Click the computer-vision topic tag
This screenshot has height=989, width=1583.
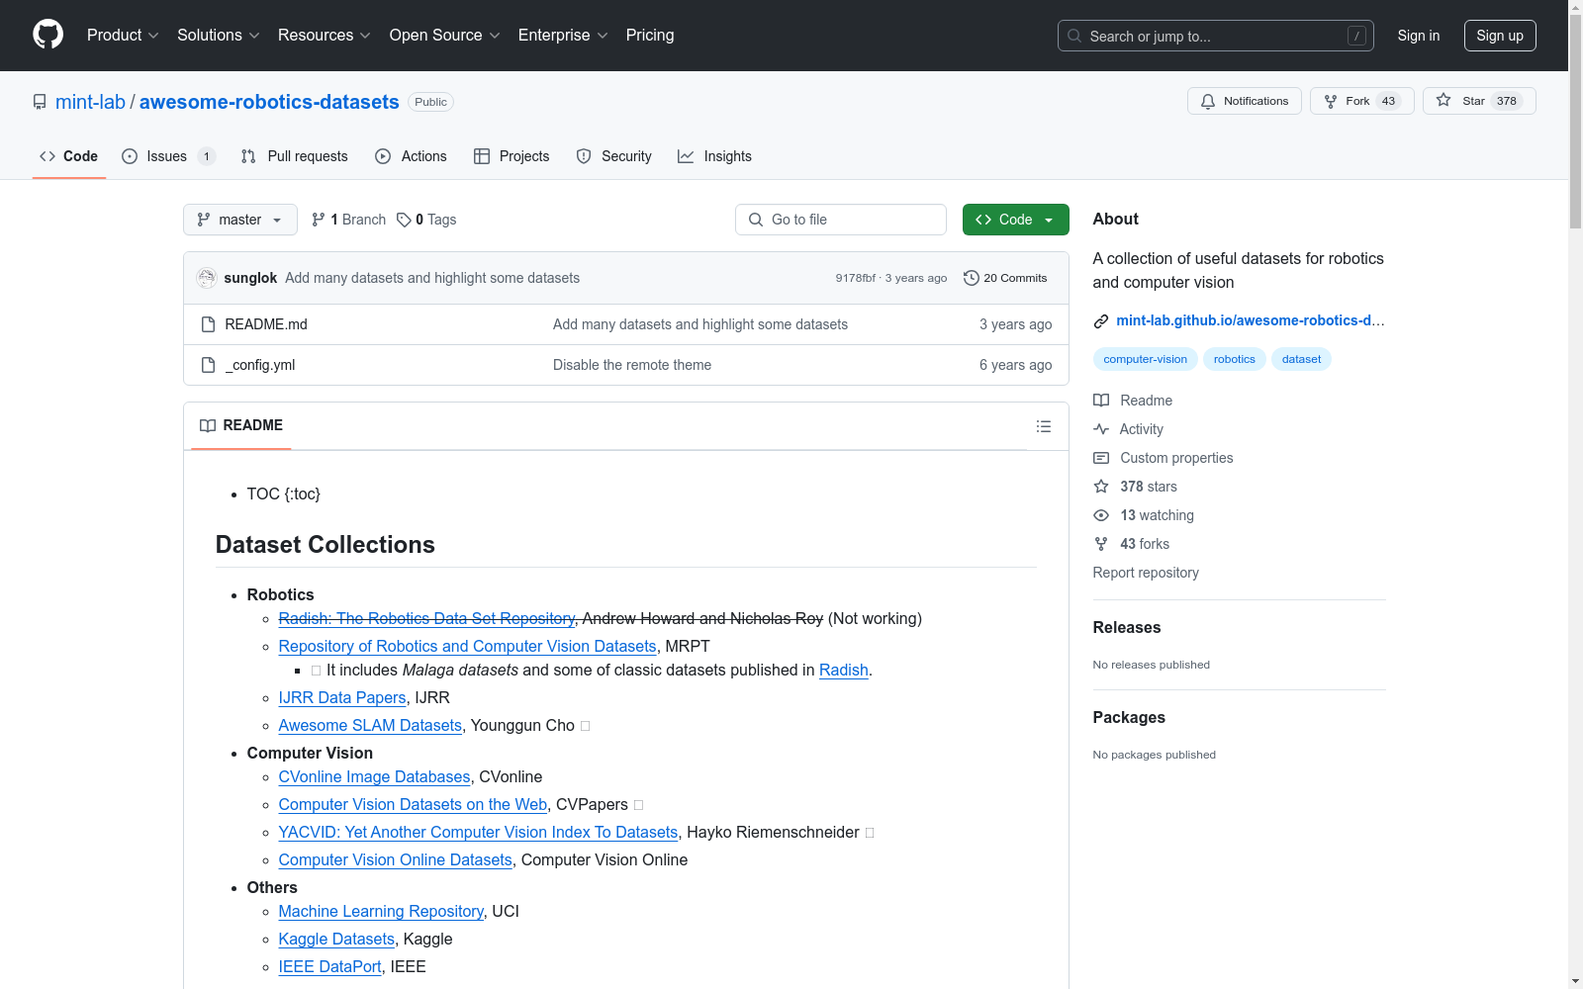(1146, 359)
